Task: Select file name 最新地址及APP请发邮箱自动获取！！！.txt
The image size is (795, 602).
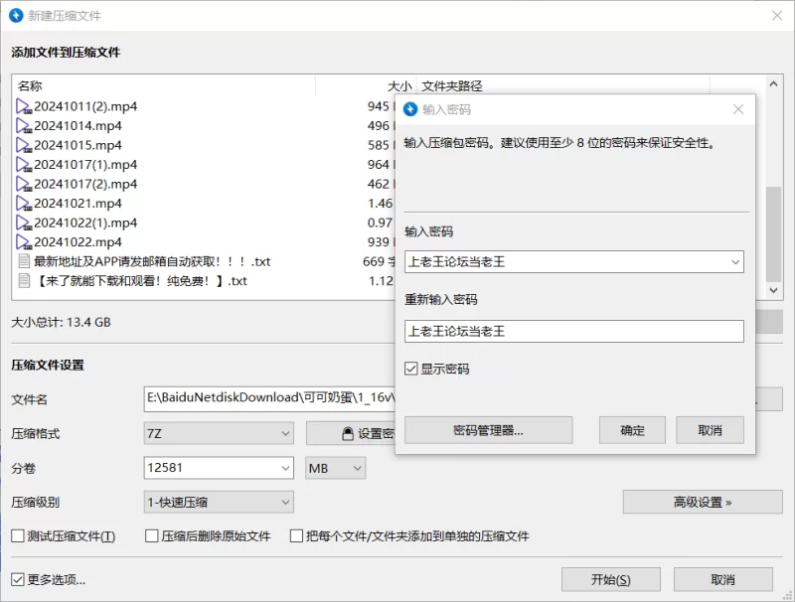Action: (152, 261)
